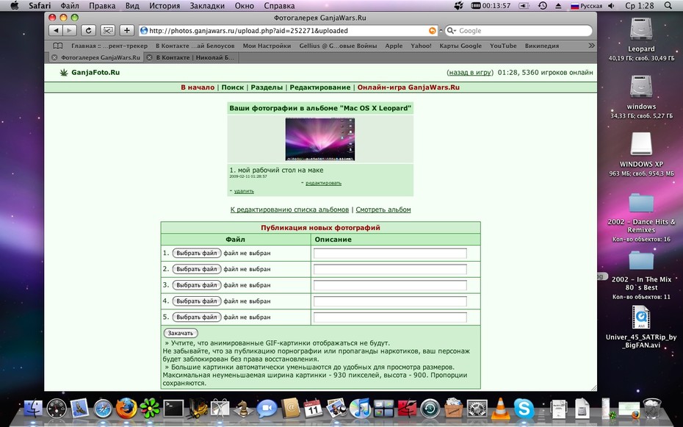The image size is (683, 427).
Task: Open System Preferences gear in Dock
Action: 477,409
